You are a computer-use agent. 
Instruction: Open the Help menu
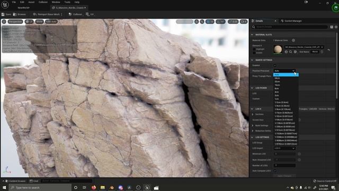(x=77, y=2)
